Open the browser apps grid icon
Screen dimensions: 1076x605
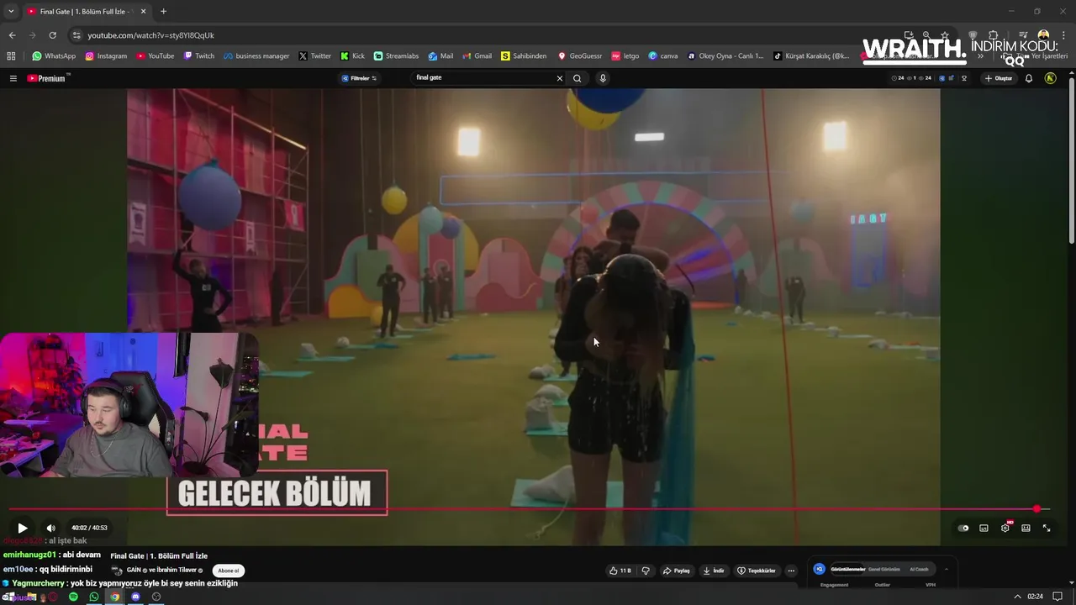pyautogui.click(x=11, y=56)
